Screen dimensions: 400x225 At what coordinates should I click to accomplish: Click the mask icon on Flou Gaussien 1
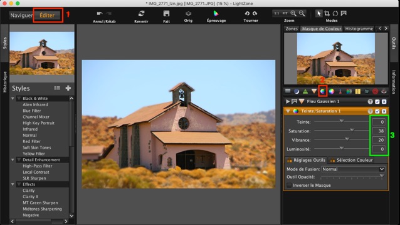295,101
